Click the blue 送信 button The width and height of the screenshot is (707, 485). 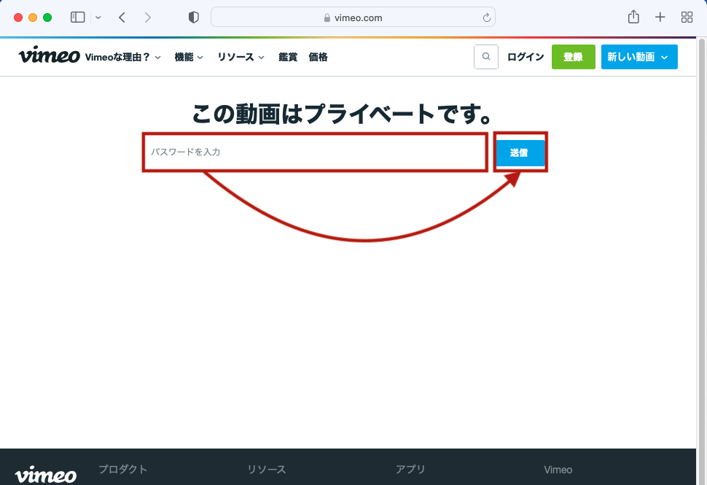tap(520, 152)
